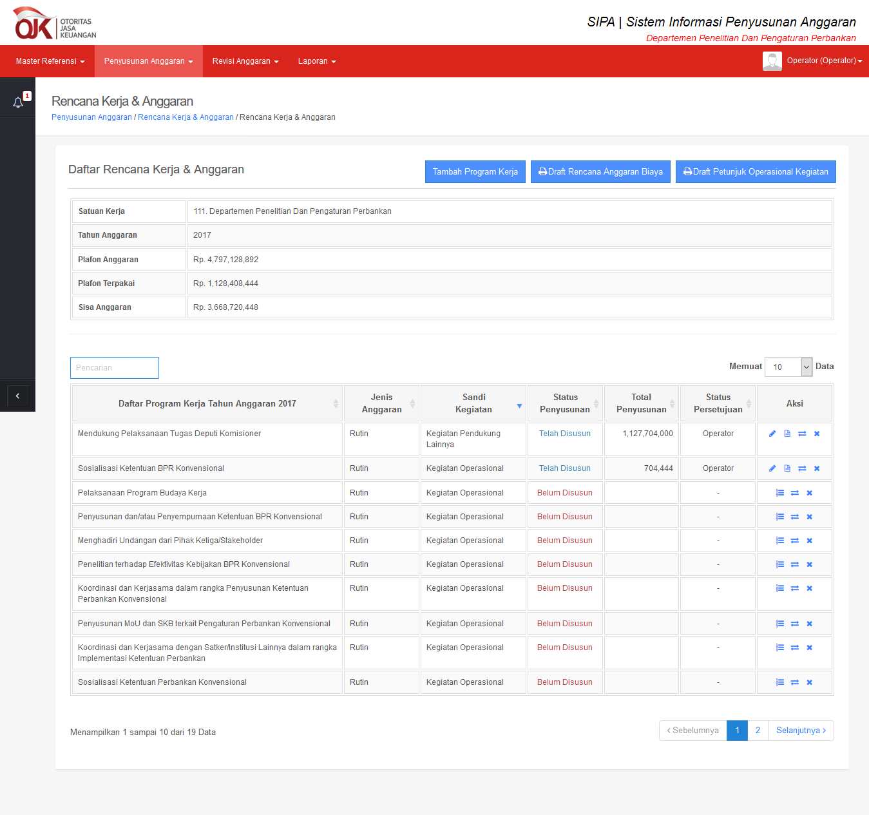Open the Laporan menu

pos(316,61)
